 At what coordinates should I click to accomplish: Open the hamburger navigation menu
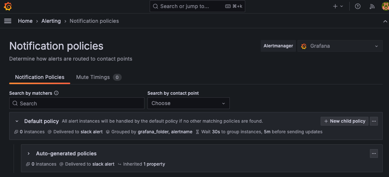click(8, 21)
